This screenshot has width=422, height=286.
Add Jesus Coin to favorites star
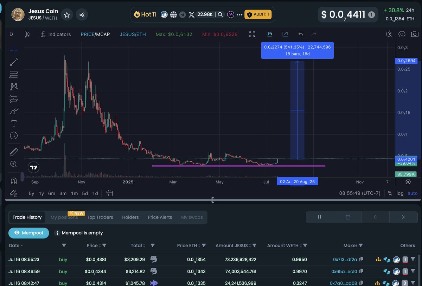pos(67,15)
